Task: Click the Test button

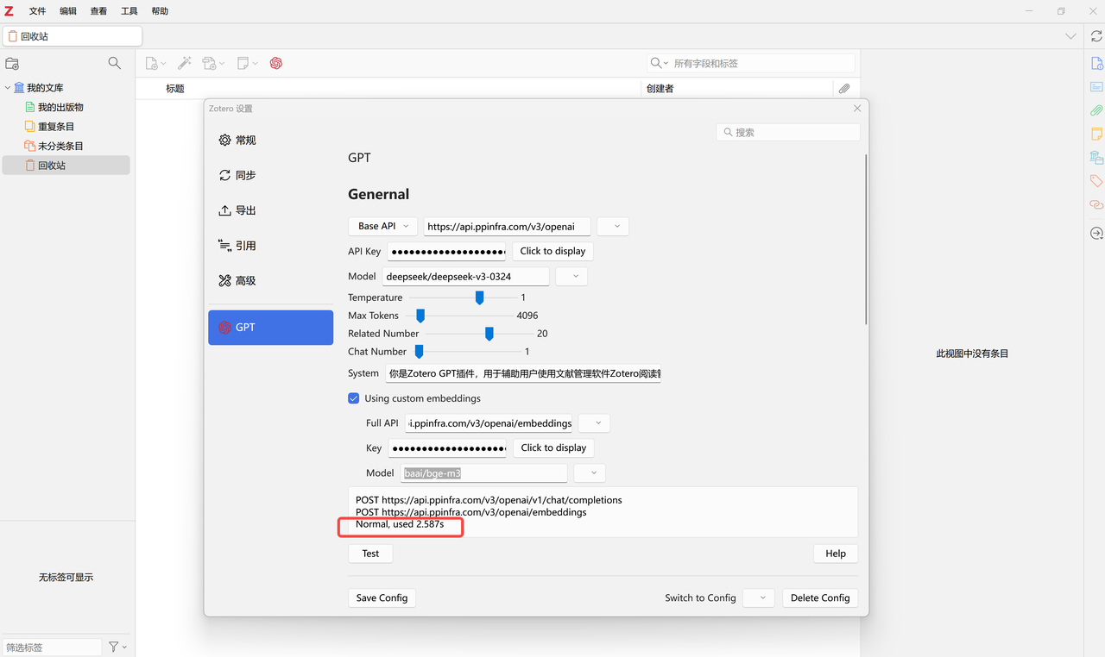Action: (370, 554)
